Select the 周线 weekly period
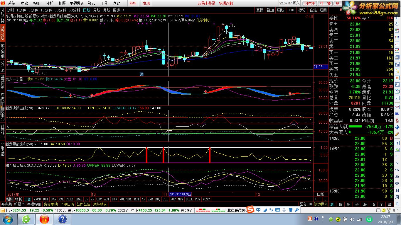 pyautogui.click(x=97, y=10)
